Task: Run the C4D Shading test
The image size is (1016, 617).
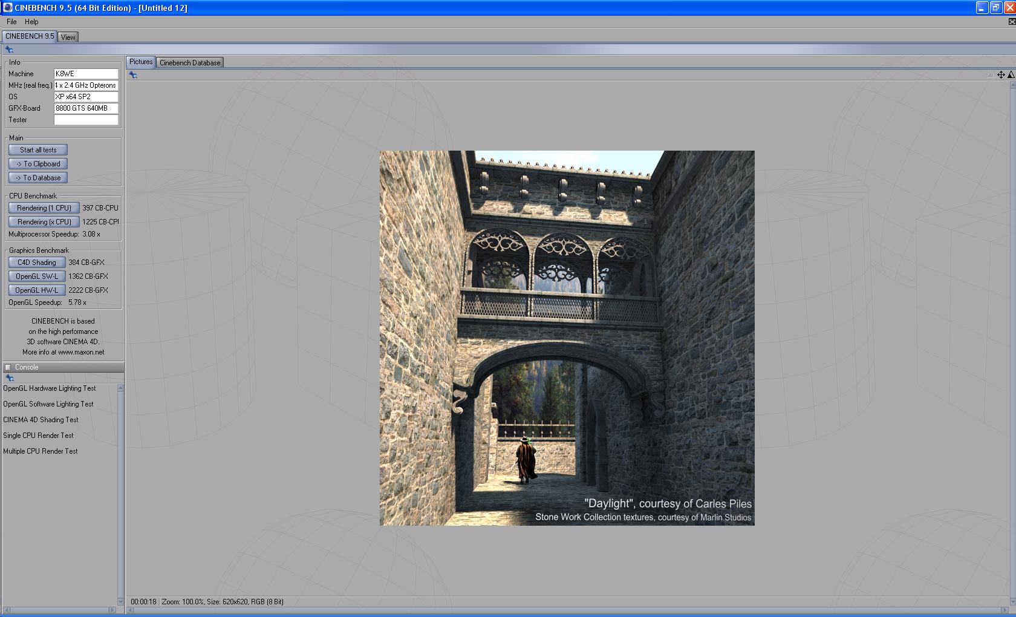Action: point(37,263)
